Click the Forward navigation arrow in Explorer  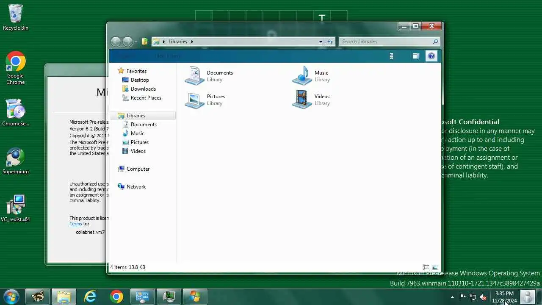[x=127, y=42]
